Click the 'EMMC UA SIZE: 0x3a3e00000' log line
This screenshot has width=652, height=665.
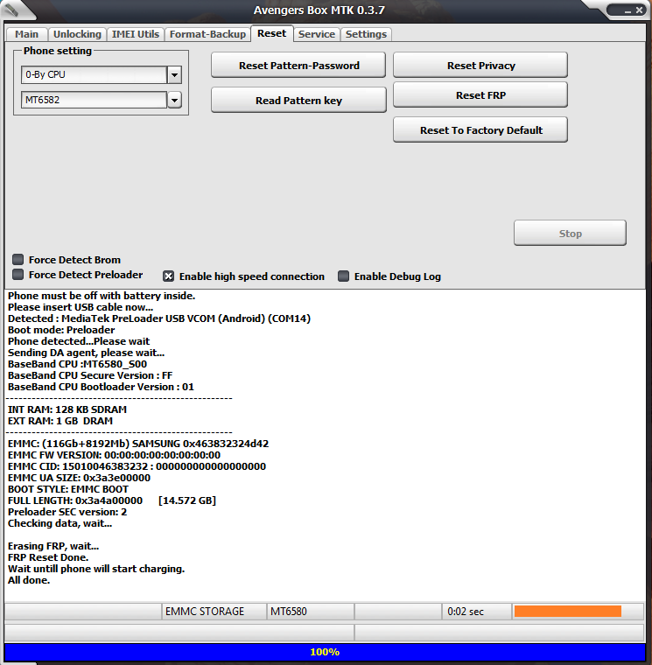pyautogui.click(x=79, y=478)
